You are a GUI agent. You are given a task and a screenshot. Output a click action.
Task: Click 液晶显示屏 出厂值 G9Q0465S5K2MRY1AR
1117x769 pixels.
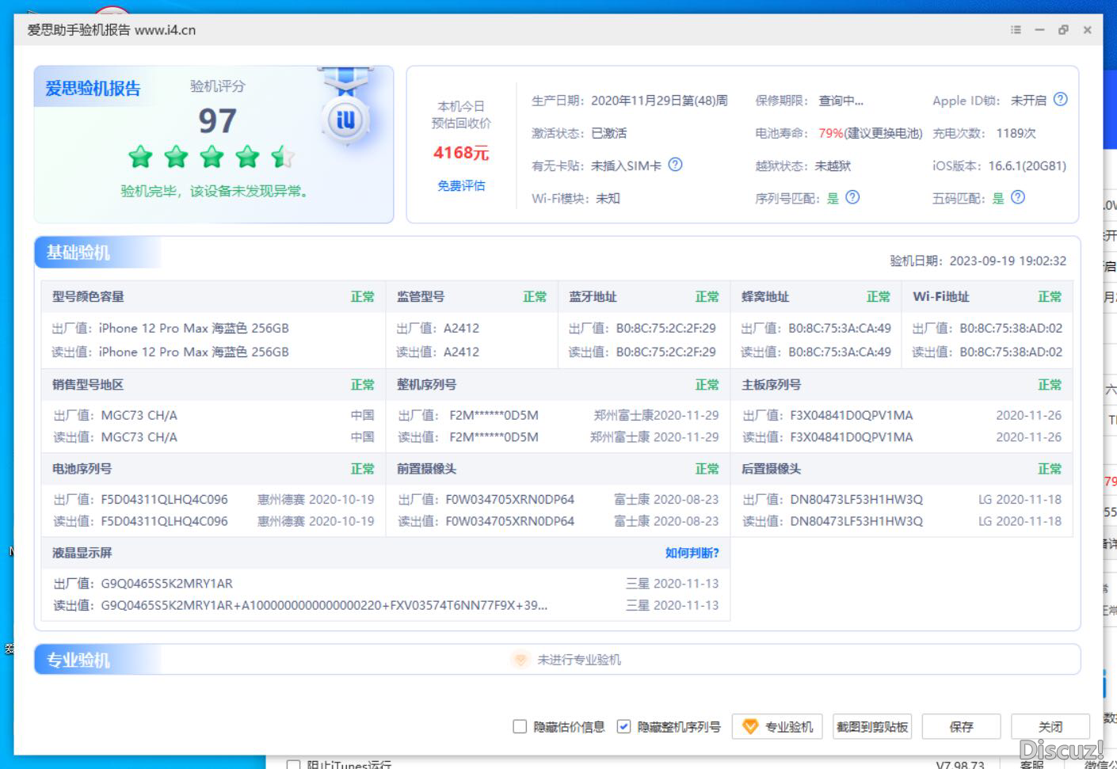(x=166, y=584)
